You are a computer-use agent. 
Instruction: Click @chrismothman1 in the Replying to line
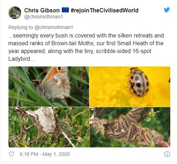pyautogui.click(x=54, y=27)
